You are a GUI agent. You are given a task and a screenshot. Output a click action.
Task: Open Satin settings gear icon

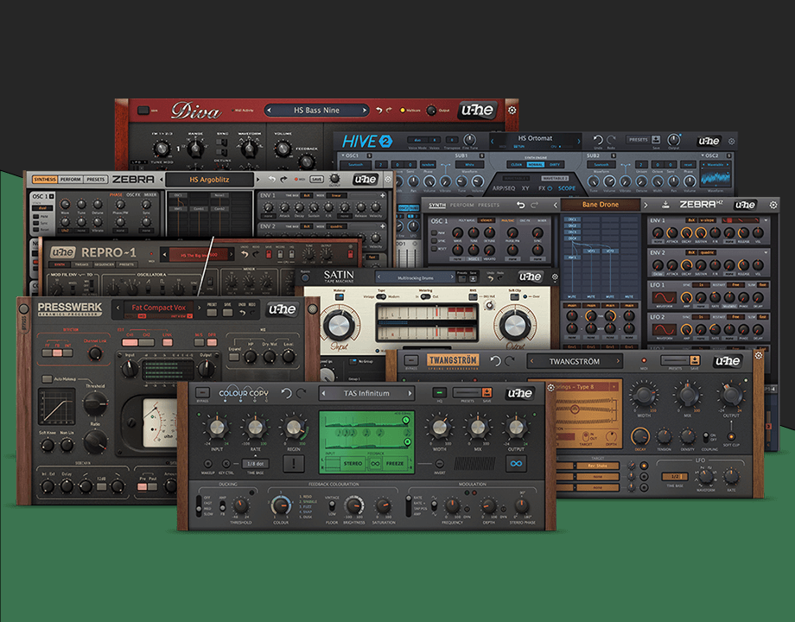click(555, 276)
